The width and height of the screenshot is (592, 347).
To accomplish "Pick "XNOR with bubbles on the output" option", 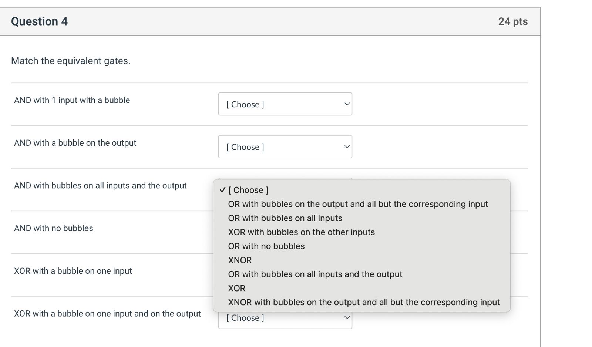I will click(364, 303).
